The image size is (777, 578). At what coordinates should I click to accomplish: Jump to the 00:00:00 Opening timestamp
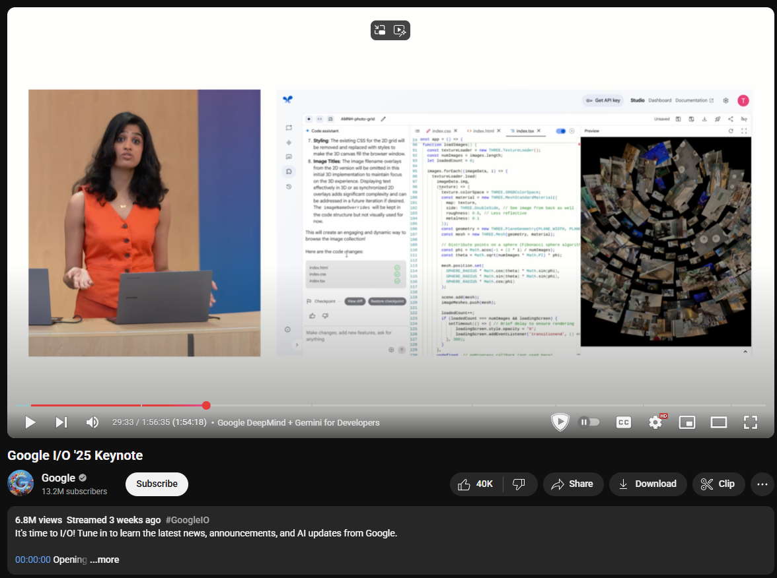click(33, 560)
